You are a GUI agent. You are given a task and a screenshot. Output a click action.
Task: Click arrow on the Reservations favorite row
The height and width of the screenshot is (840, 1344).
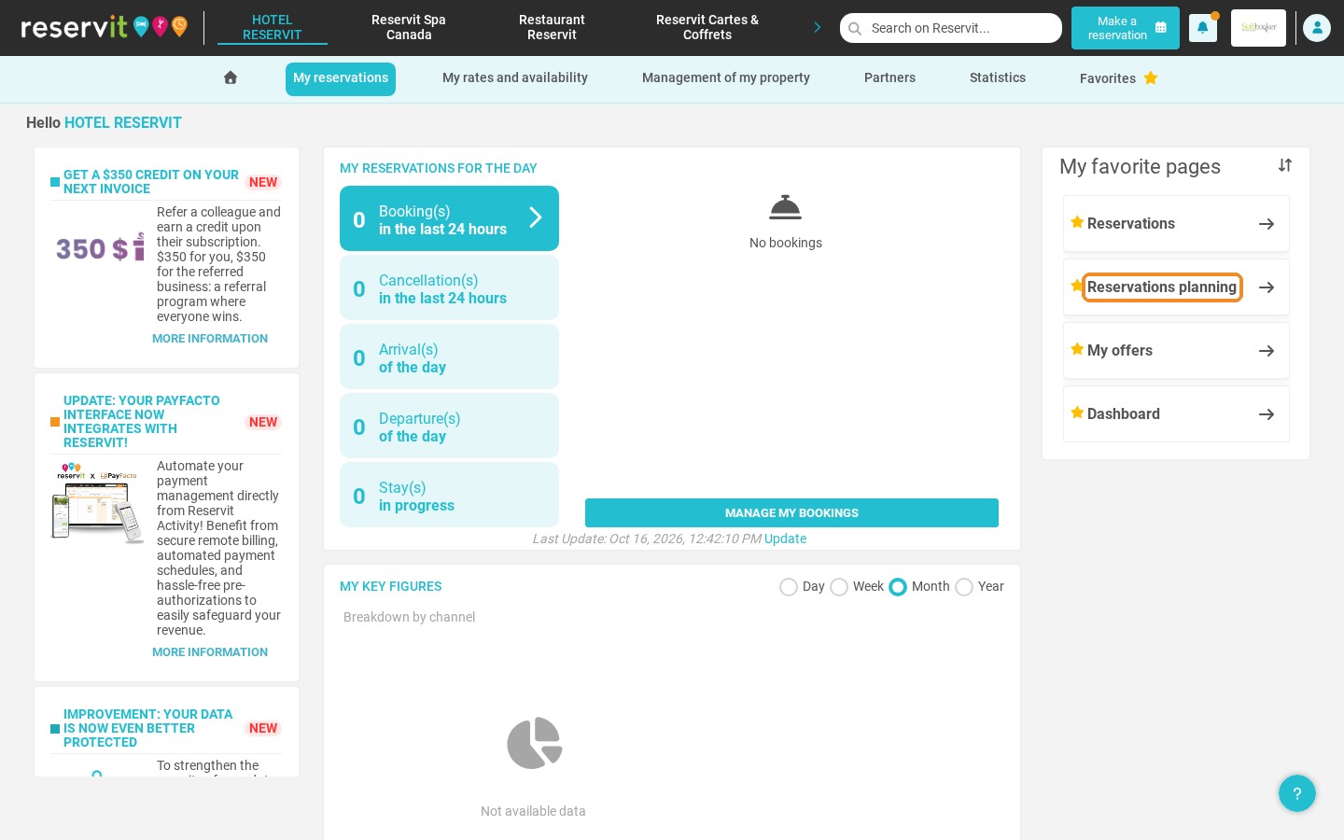(x=1267, y=224)
